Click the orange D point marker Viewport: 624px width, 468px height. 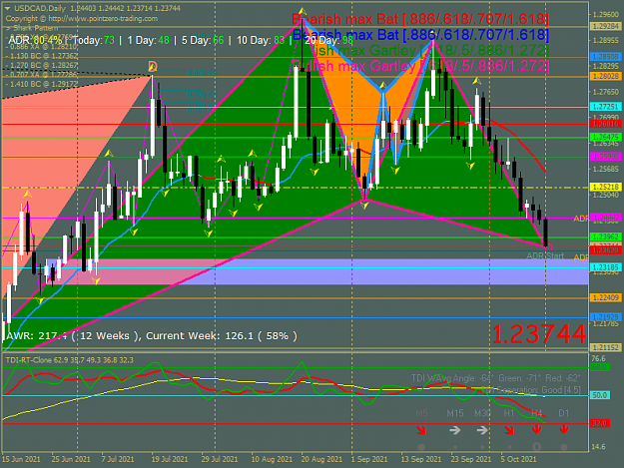(x=153, y=67)
